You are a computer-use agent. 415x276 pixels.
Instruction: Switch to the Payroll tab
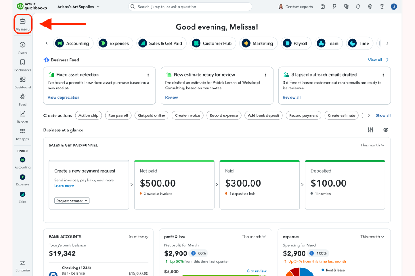click(297, 43)
